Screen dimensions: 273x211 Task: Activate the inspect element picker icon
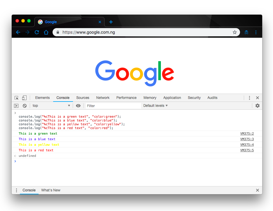[17, 98]
